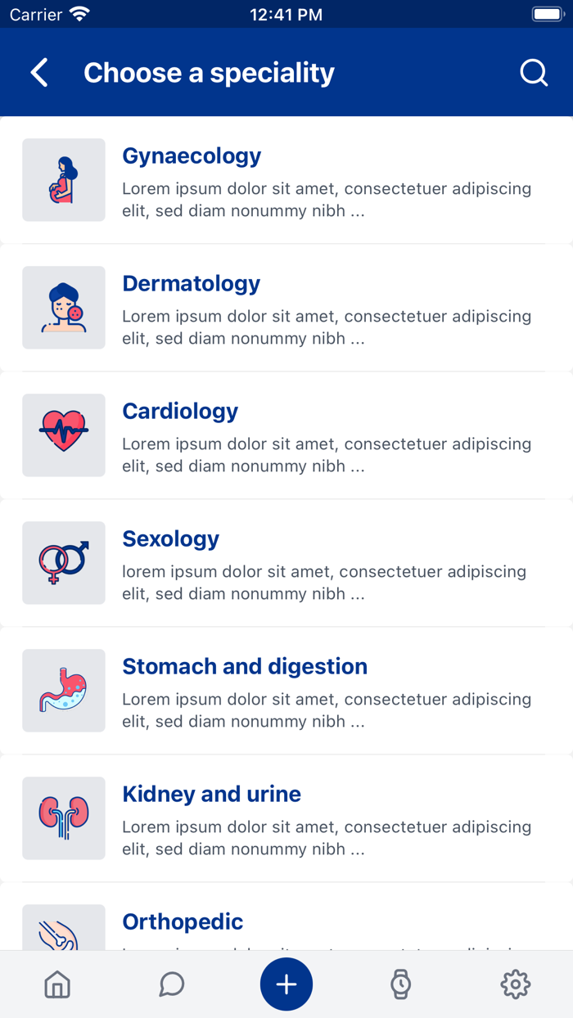Open chat via the speech bubble icon

172,984
